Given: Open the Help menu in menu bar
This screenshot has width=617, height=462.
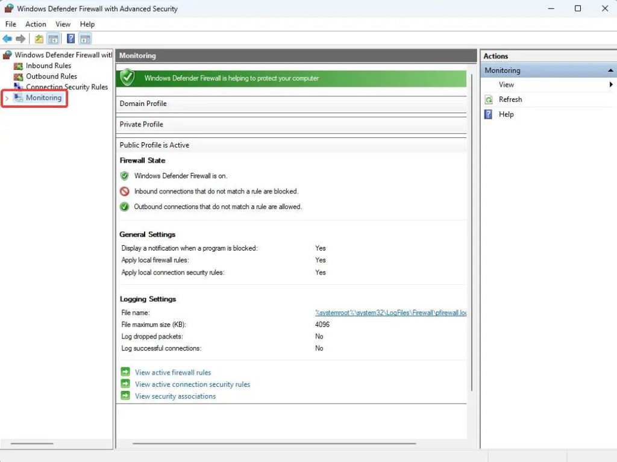Looking at the screenshot, I should click(87, 24).
